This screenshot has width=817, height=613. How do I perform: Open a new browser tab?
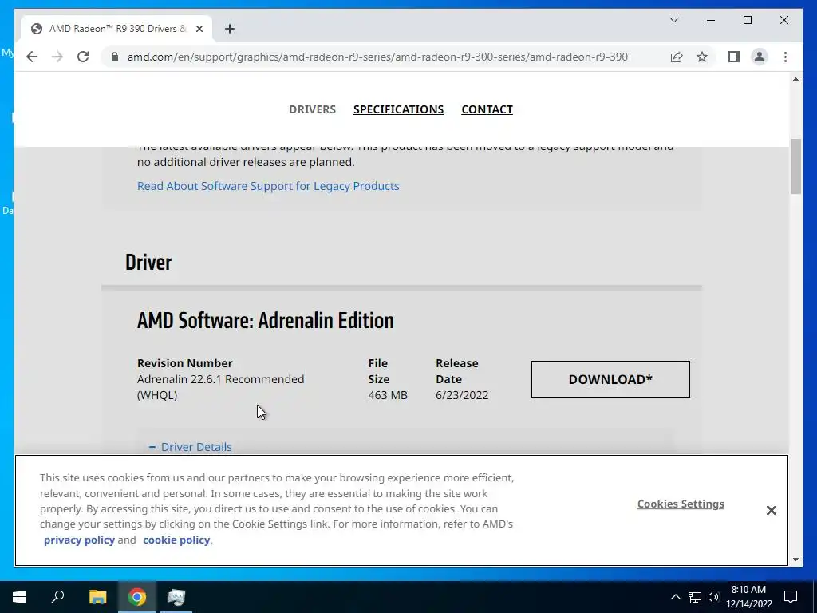[230, 29]
